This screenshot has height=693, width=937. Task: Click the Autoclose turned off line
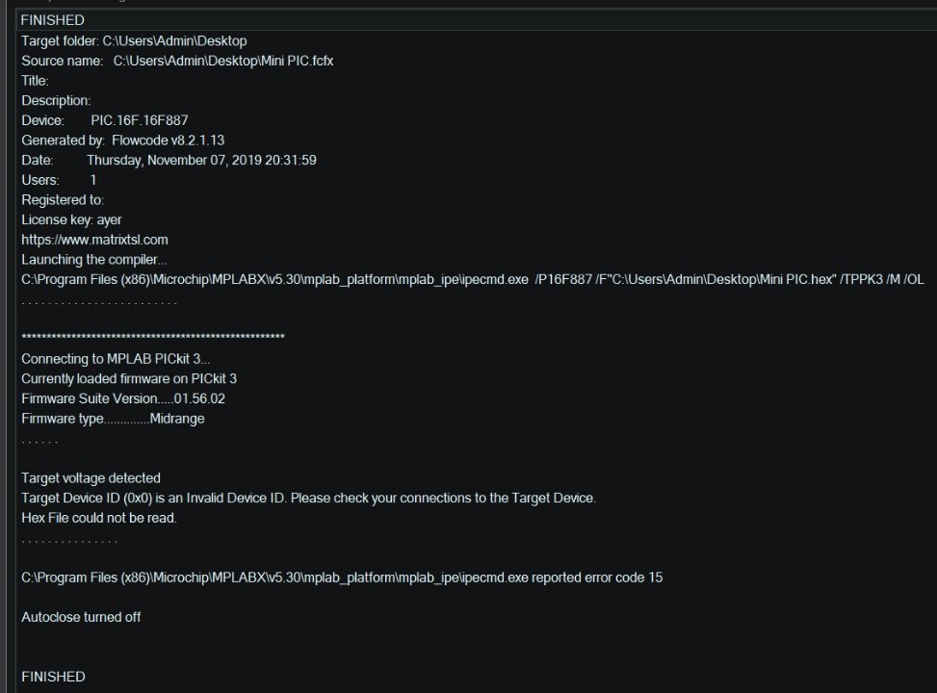[x=81, y=617]
